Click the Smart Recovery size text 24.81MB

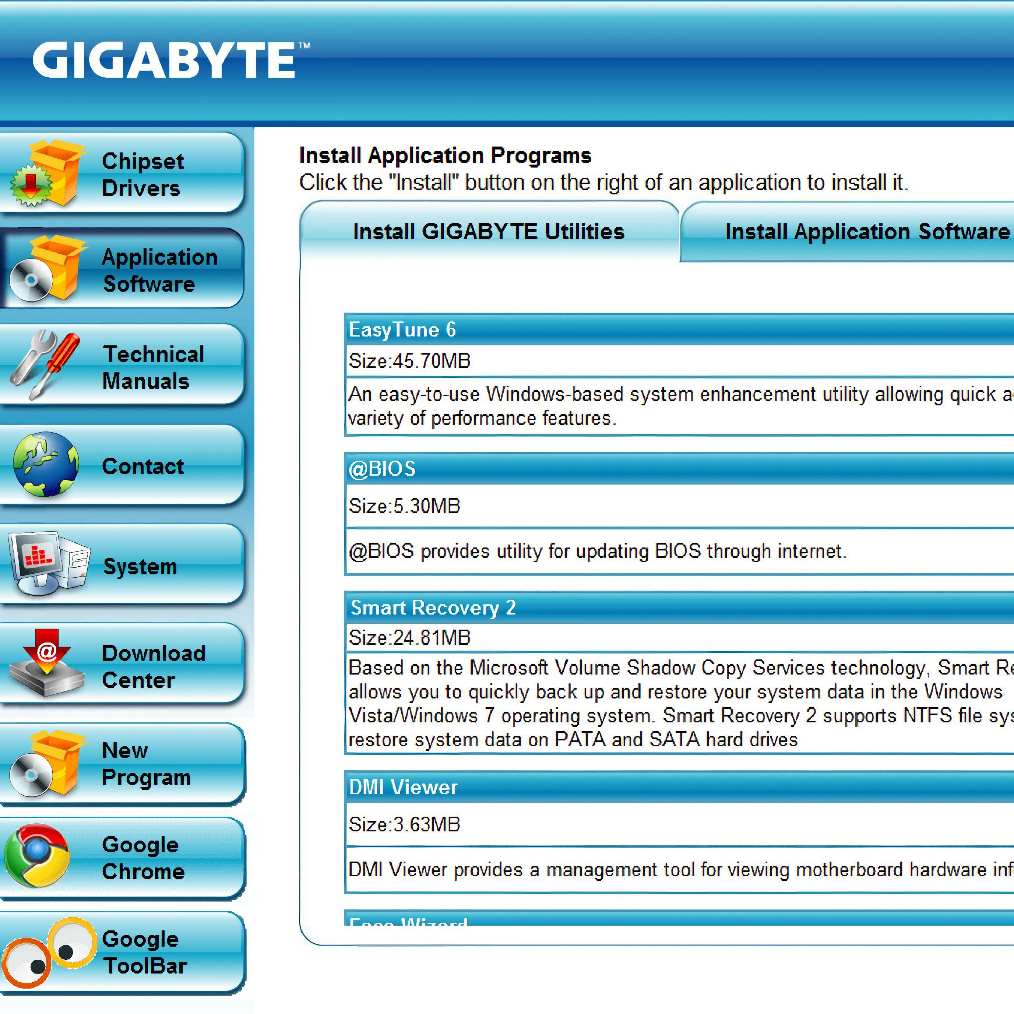(410, 638)
